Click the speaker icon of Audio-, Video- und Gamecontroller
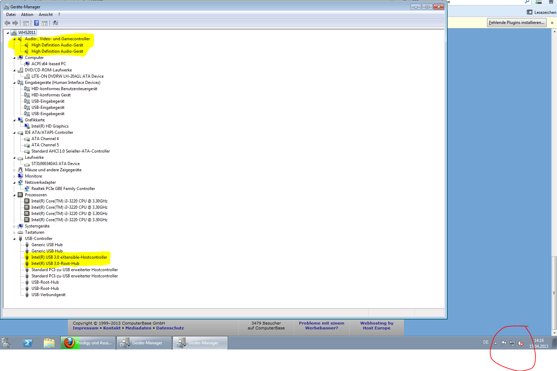The width and height of the screenshot is (557, 371). 20,39
